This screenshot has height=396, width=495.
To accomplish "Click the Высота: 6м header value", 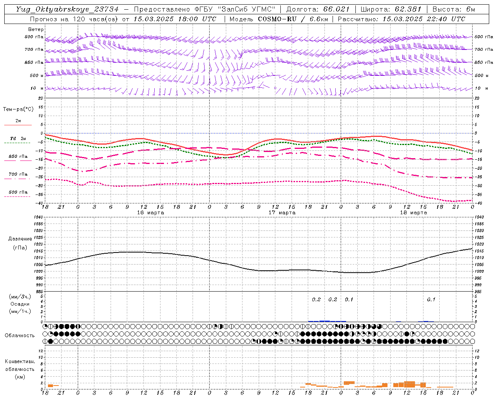I will pos(454,9).
